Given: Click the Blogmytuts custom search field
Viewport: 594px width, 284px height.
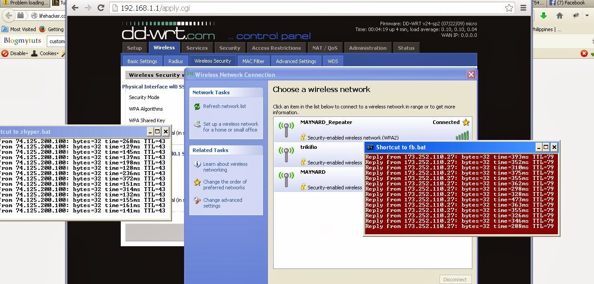Looking at the screenshot, I should [x=57, y=41].
